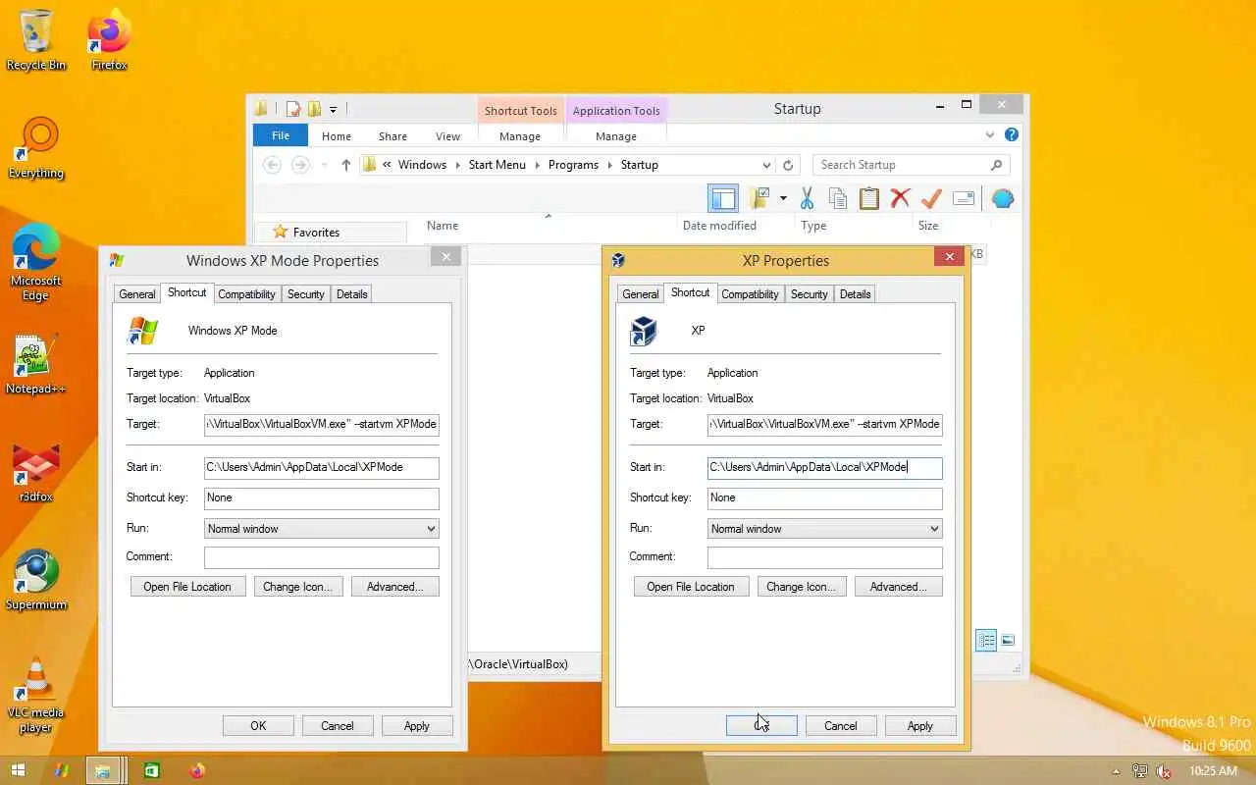
Task: Open the Folder Options icon dropdown arrow
Action: (x=783, y=198)
